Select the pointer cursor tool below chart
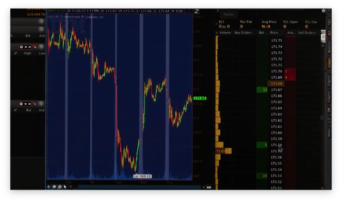Screen dimensions: 342x202 [65, 187]
